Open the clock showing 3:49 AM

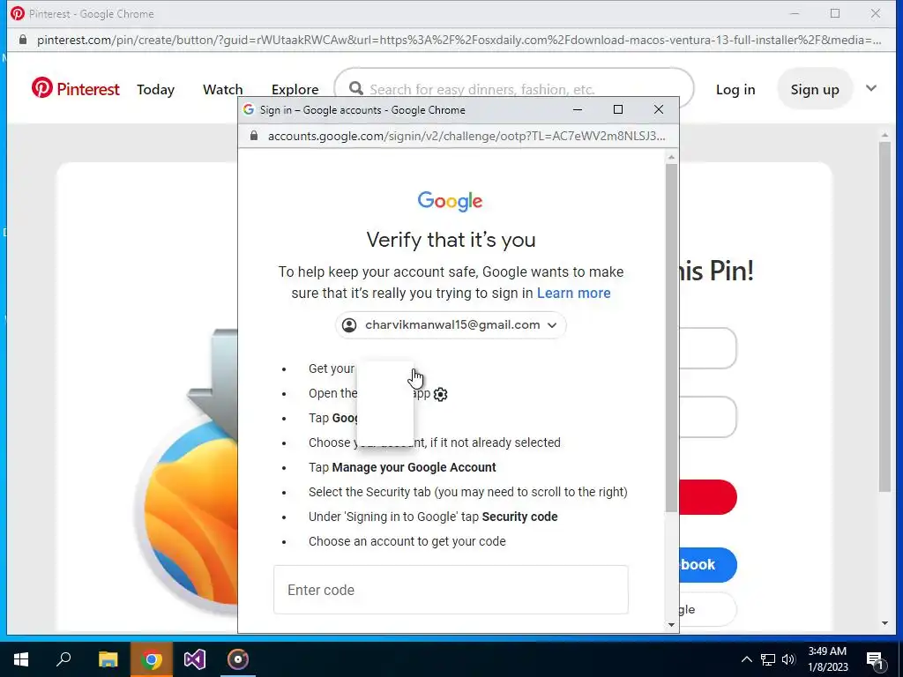coord(827,659)
